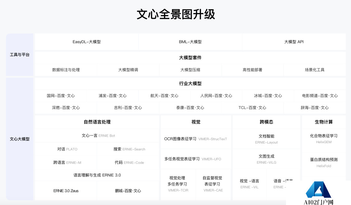Screen dimensions: 351x205
Task: Select 国网-百度·文心 cell
Action: pos(61,96)
